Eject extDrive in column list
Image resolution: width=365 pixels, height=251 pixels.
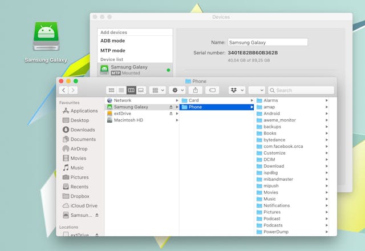click(171, 114)
